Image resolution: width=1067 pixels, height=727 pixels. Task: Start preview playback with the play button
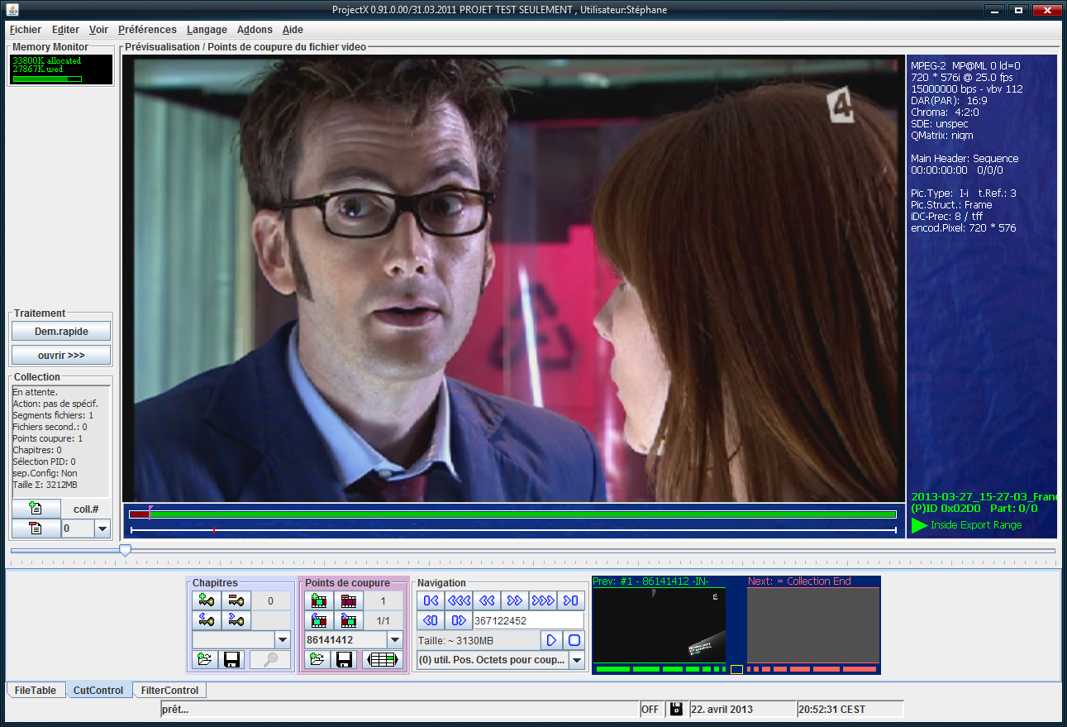[x=551, y=640]
